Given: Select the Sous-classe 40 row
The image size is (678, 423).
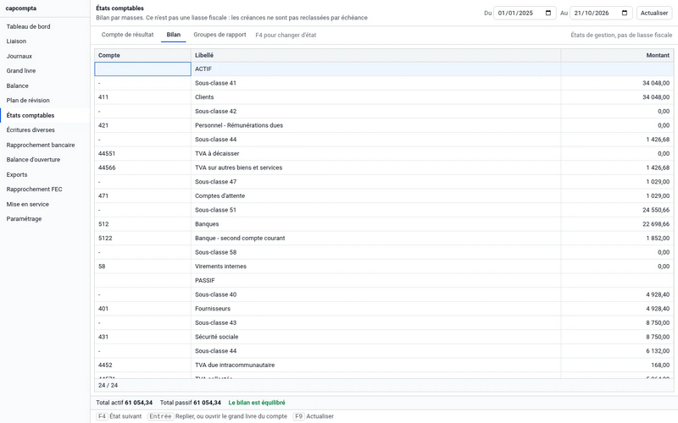Looking at the screenshot, I should [x=384, y=294].
